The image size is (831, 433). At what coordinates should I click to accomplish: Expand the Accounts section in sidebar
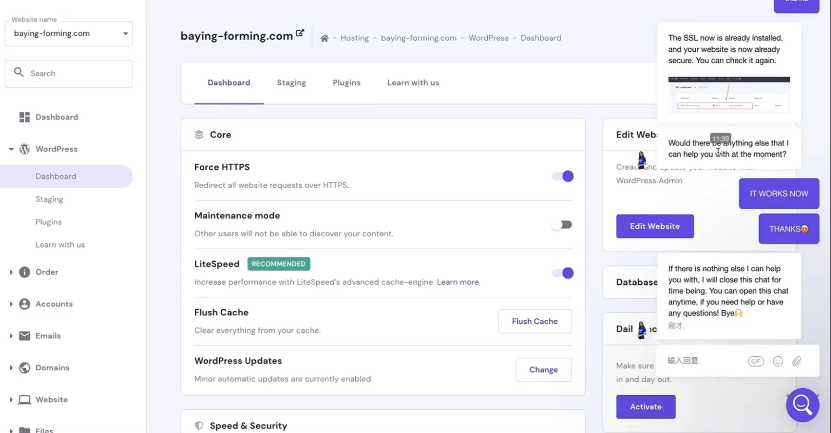11,304
